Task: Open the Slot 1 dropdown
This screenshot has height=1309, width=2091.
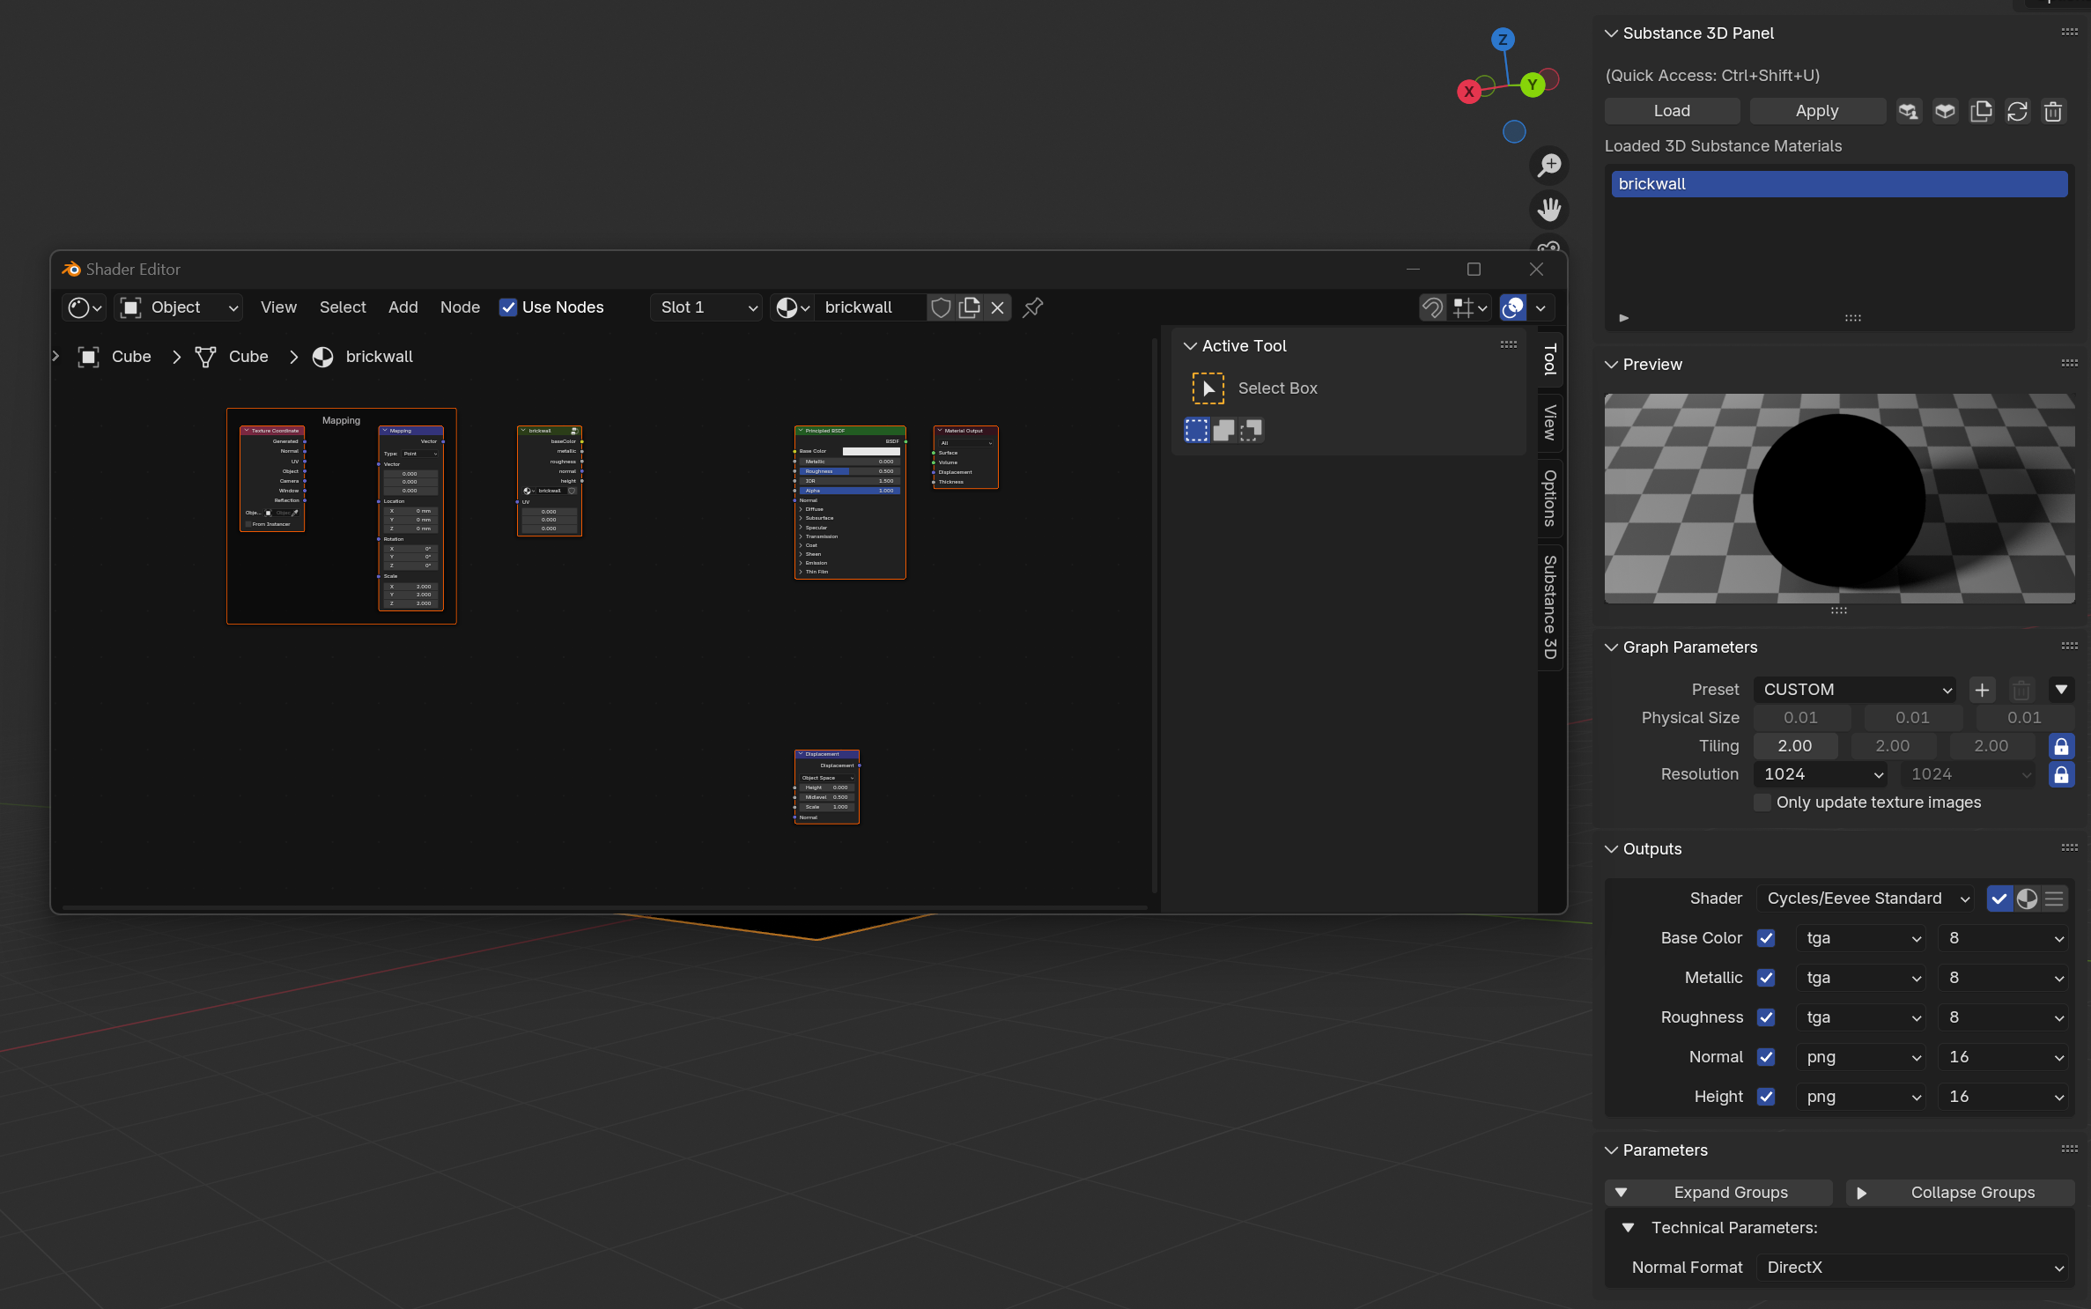Action: [x=705, y=307]
